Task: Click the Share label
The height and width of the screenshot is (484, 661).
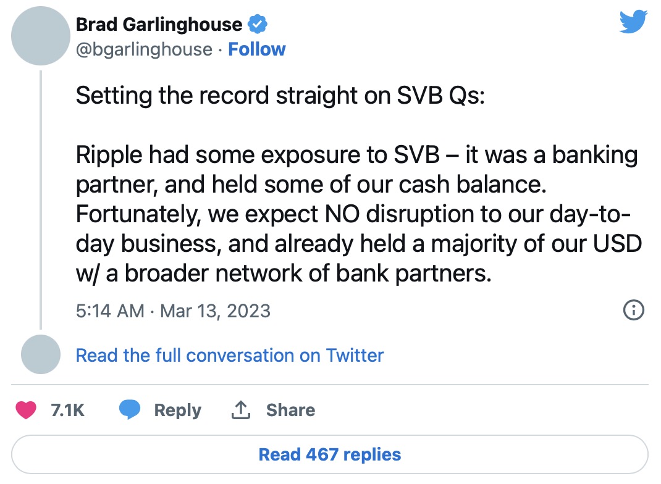Action: pyautogui.click(x=290, y=411)
